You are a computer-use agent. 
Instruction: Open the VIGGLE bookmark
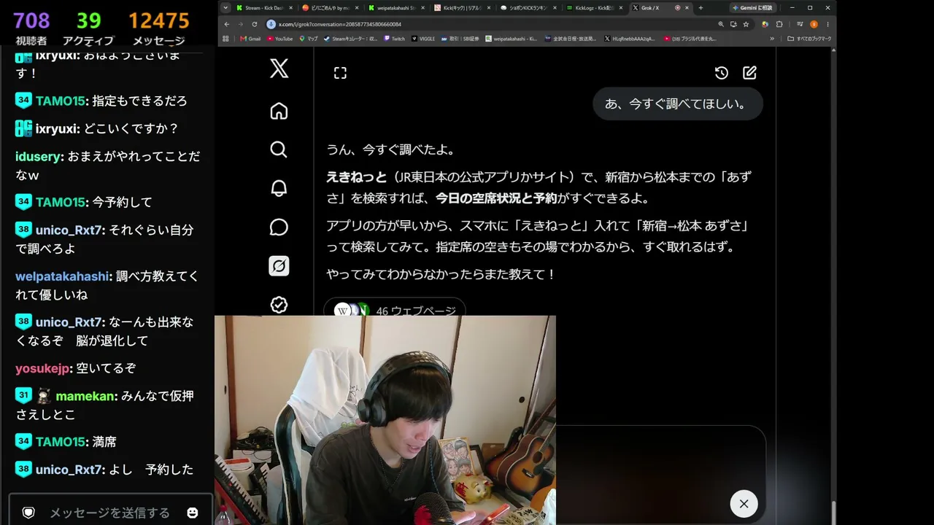pos(425,39)
